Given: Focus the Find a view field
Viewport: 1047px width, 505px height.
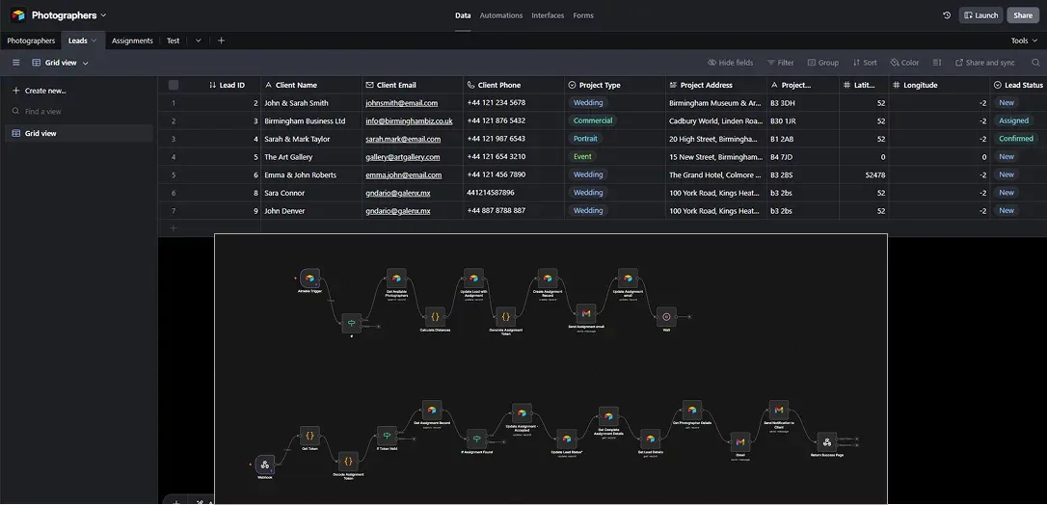Looking at the screenshot, I should [x=77, y=112].
